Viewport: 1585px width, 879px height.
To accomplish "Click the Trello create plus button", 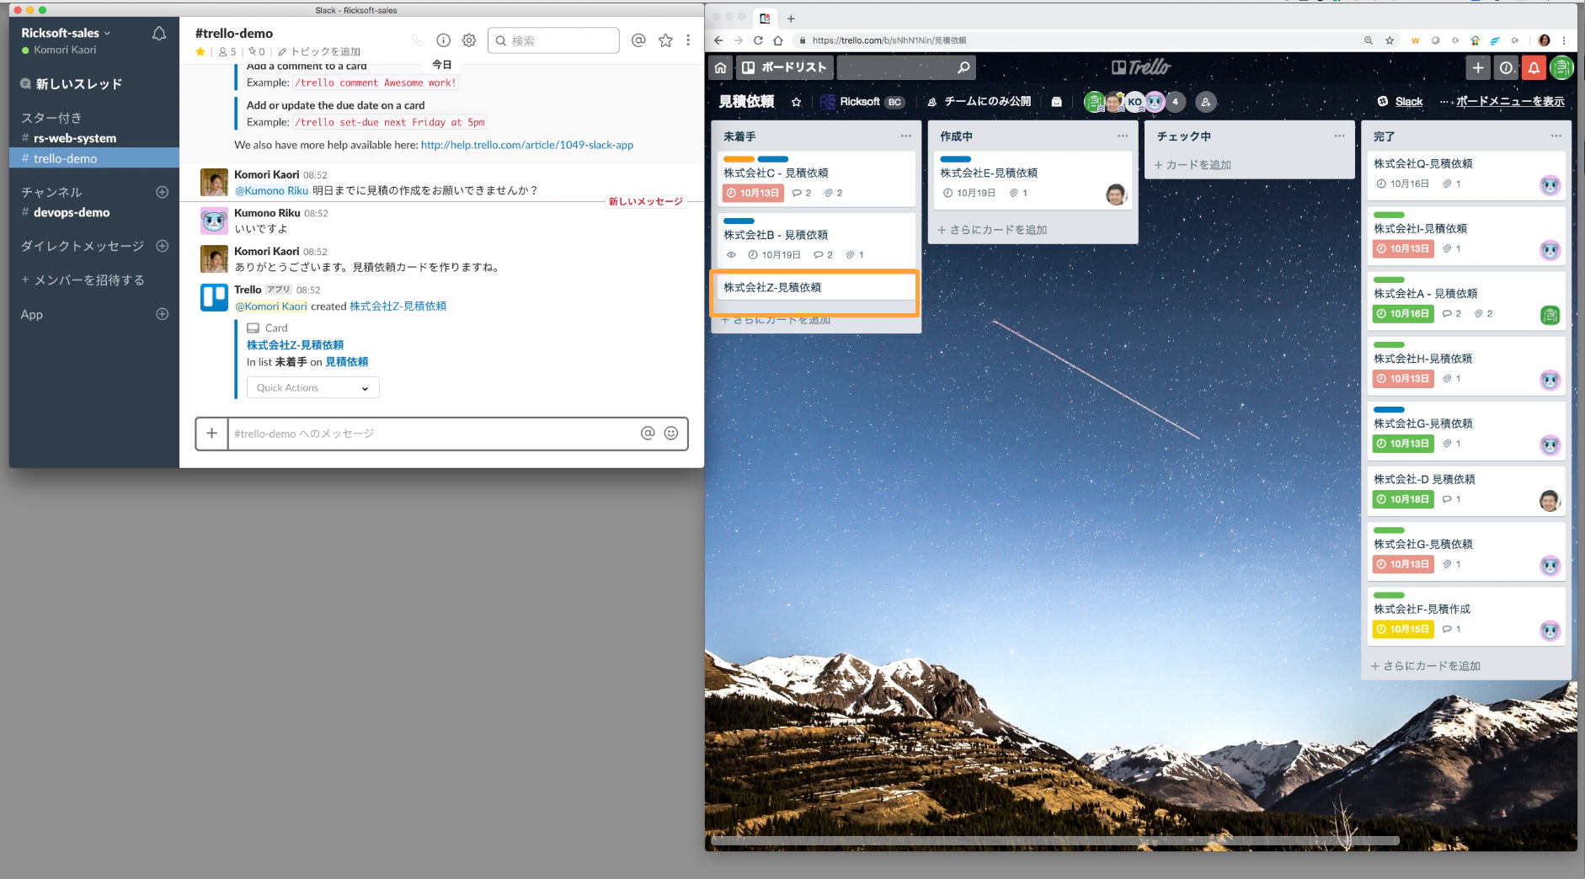I will (x=1478, y=67).
